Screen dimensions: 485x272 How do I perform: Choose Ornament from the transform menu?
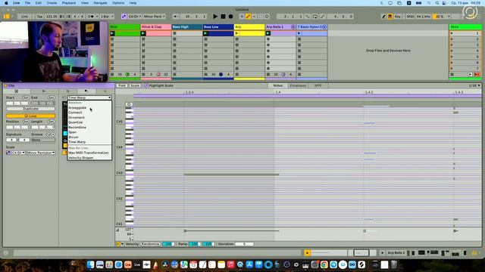coord(77,118)
